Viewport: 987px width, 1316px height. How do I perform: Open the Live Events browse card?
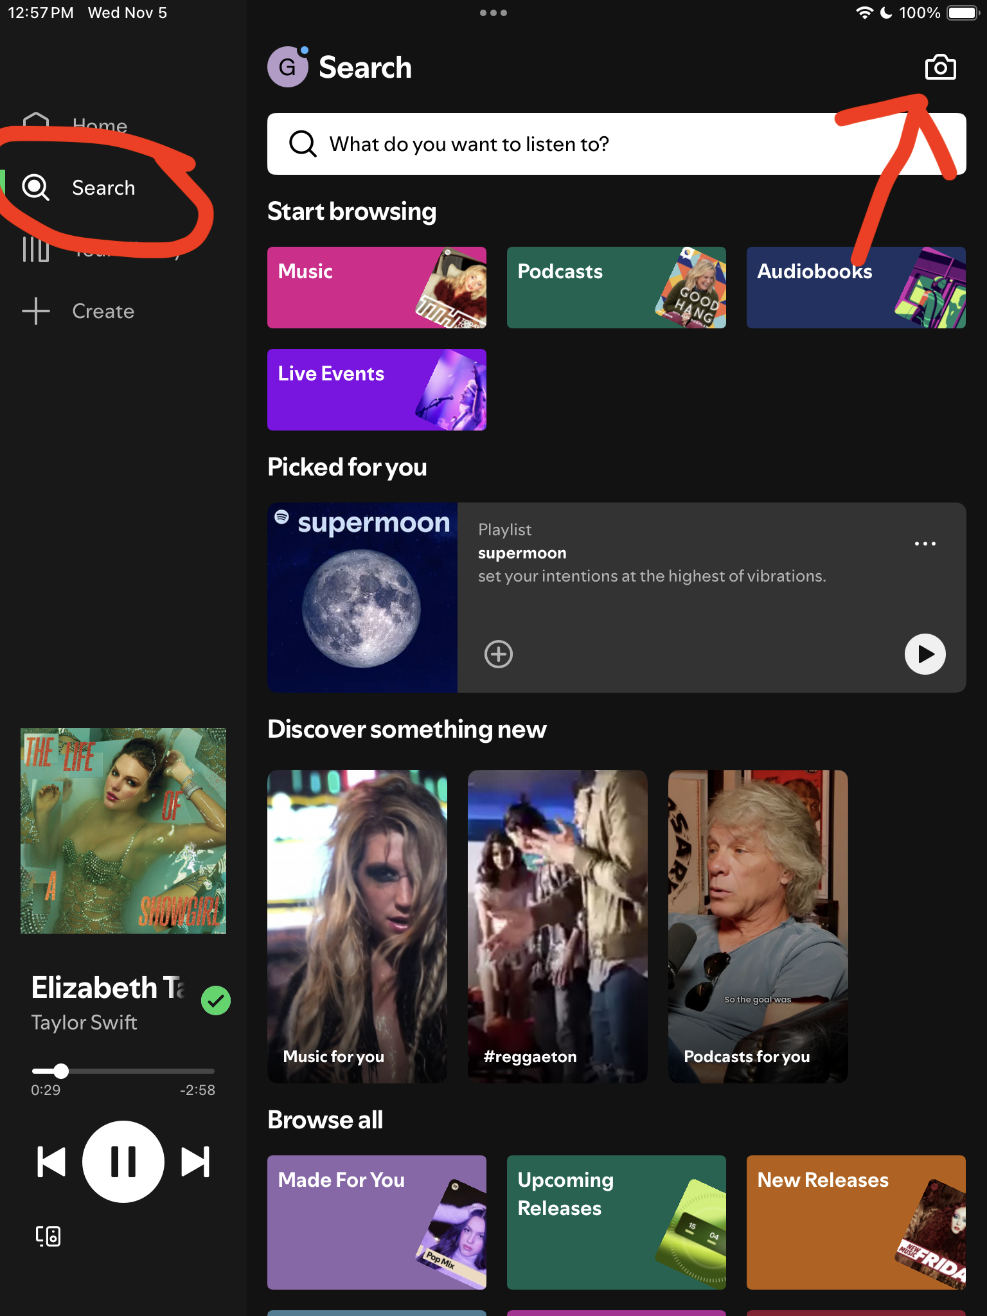pyautogui.click(x=377, y=389)
